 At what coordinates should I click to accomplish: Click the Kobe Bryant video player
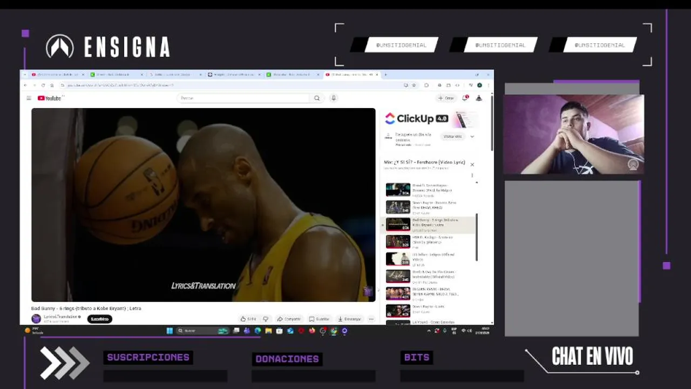pyautogui.click(x=203, y=205)
